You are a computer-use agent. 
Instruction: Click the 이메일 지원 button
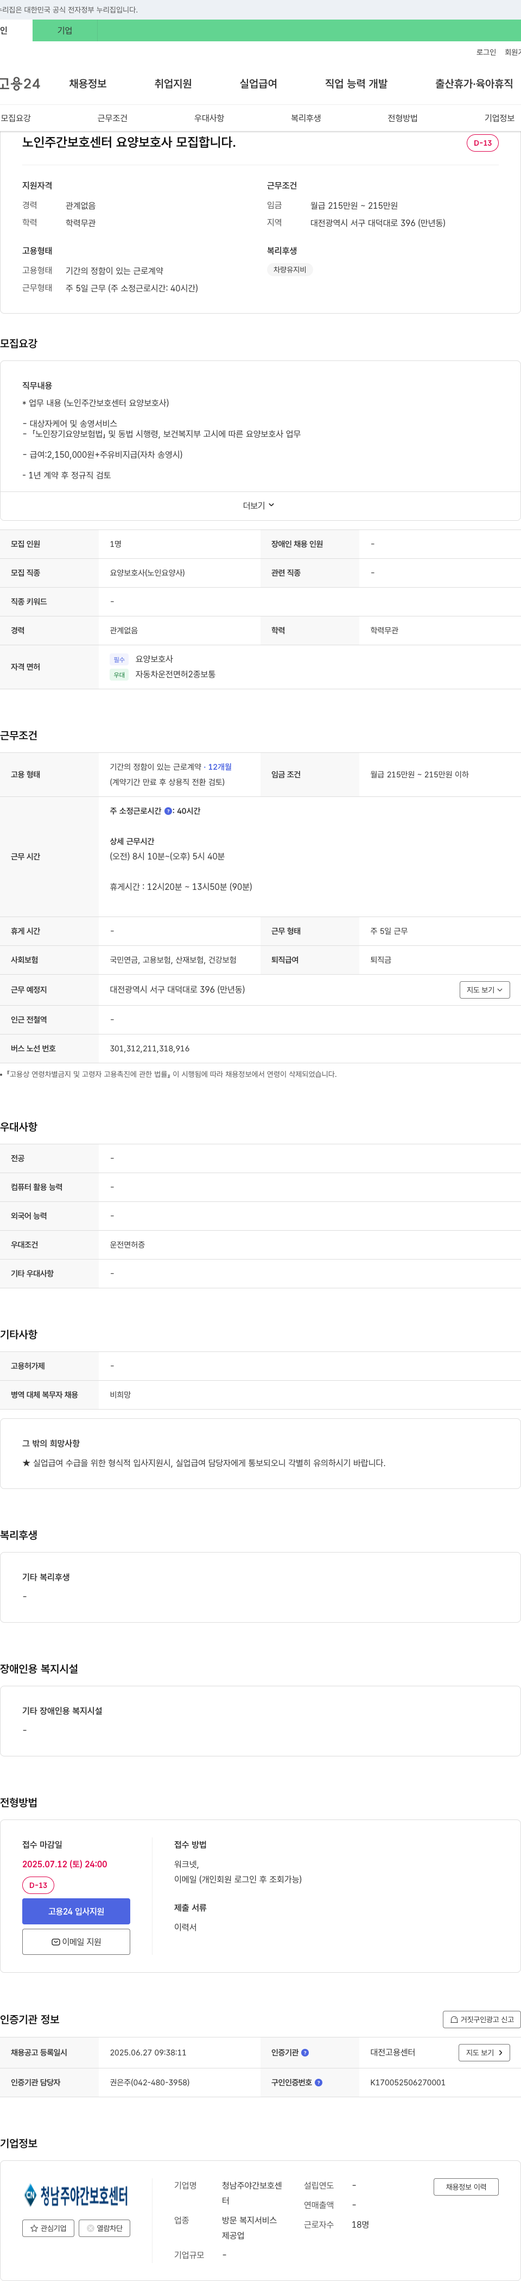(76, 1942)
